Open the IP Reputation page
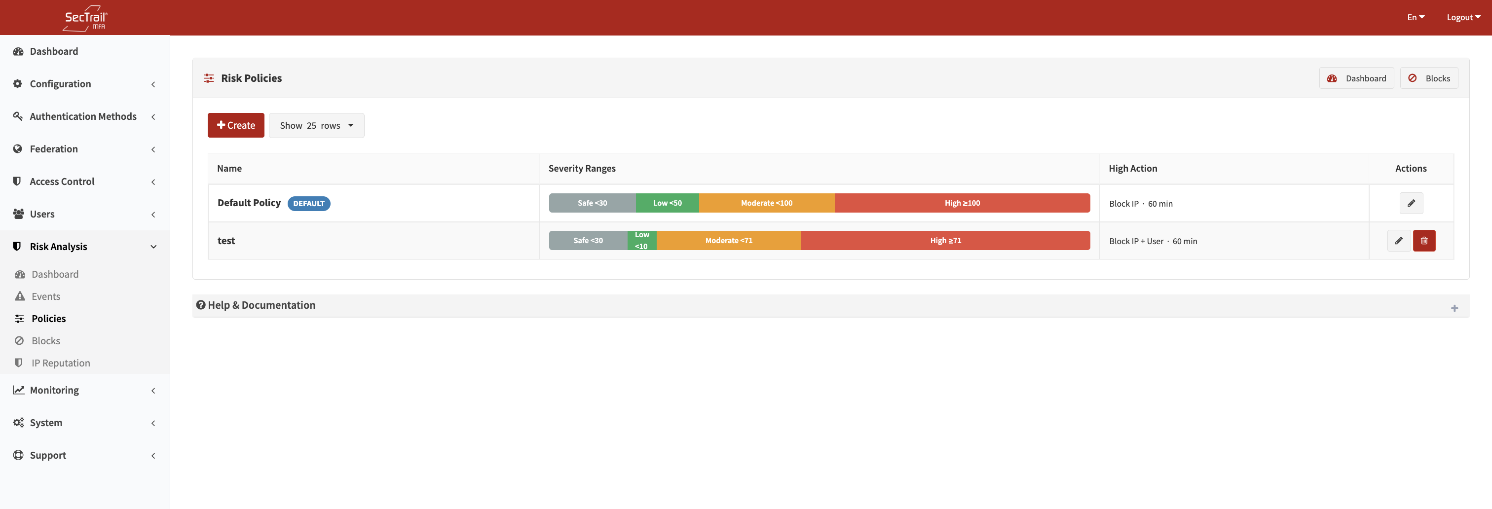 click(x=60, y=363)
